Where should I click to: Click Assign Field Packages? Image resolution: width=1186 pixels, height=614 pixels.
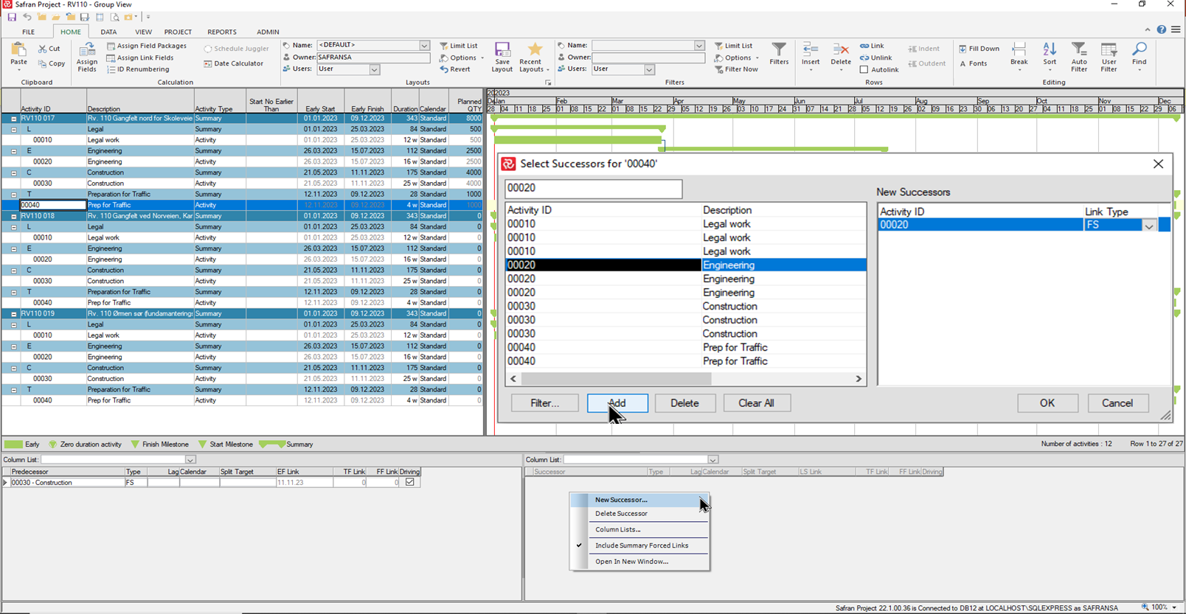click(x=147, y=46)
